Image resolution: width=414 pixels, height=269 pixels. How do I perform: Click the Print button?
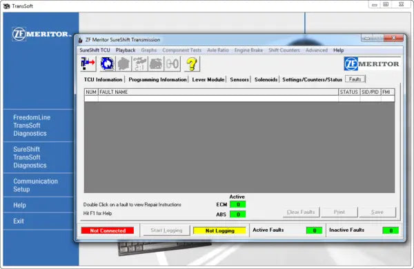click(x=339, y=212)
